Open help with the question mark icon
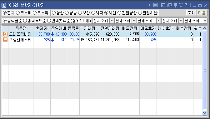 pyautogui.click(x=186, y=5)
